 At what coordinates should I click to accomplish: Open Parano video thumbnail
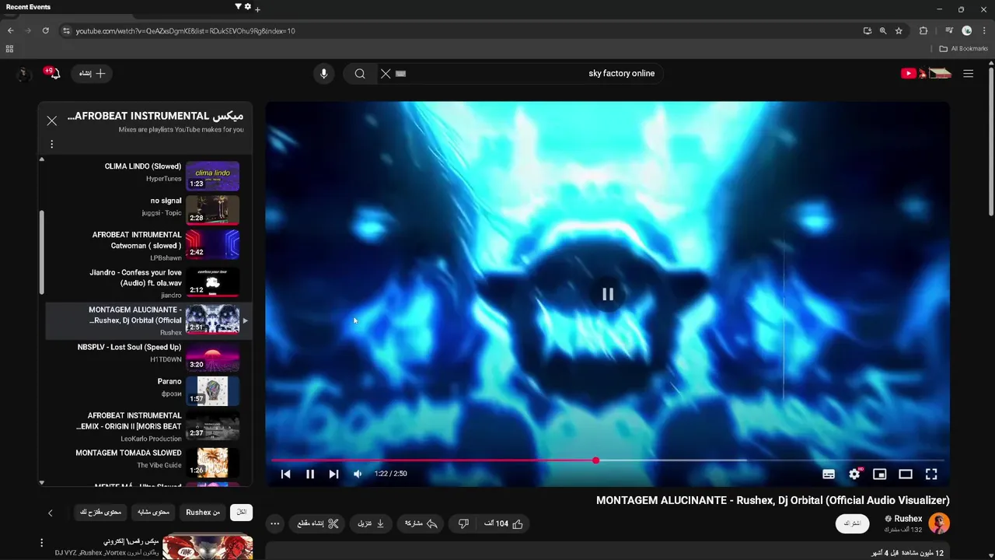212,391
